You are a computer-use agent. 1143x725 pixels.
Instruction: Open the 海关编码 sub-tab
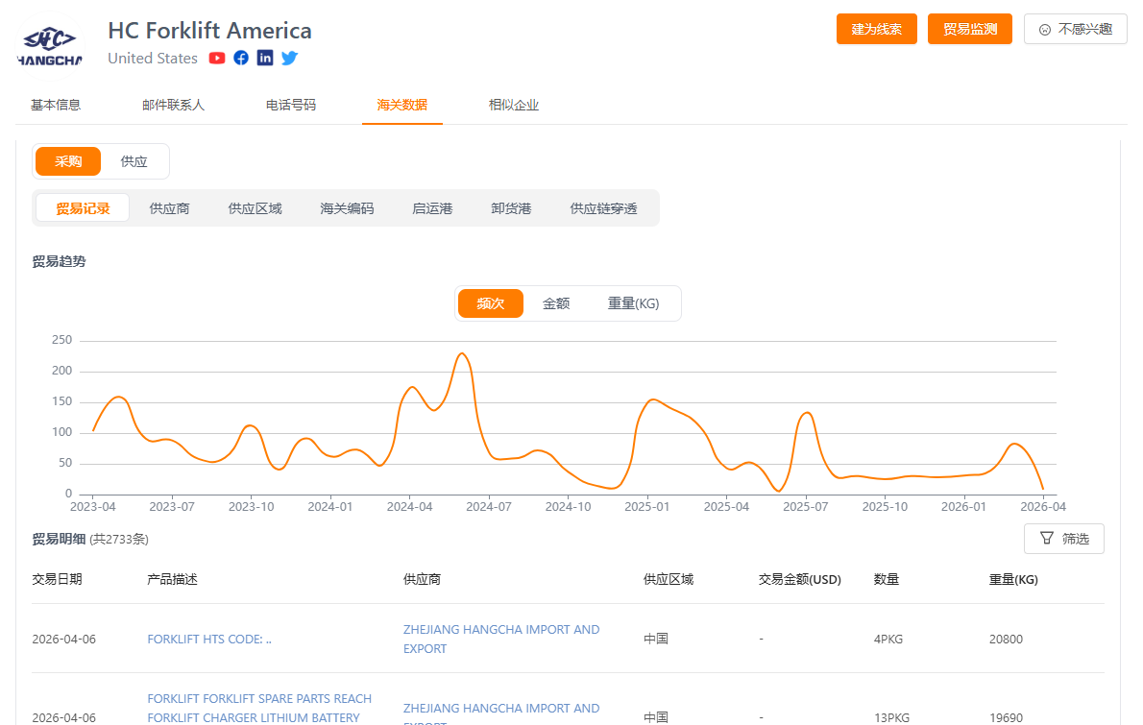pyautogui.click(x=347, y=208)
